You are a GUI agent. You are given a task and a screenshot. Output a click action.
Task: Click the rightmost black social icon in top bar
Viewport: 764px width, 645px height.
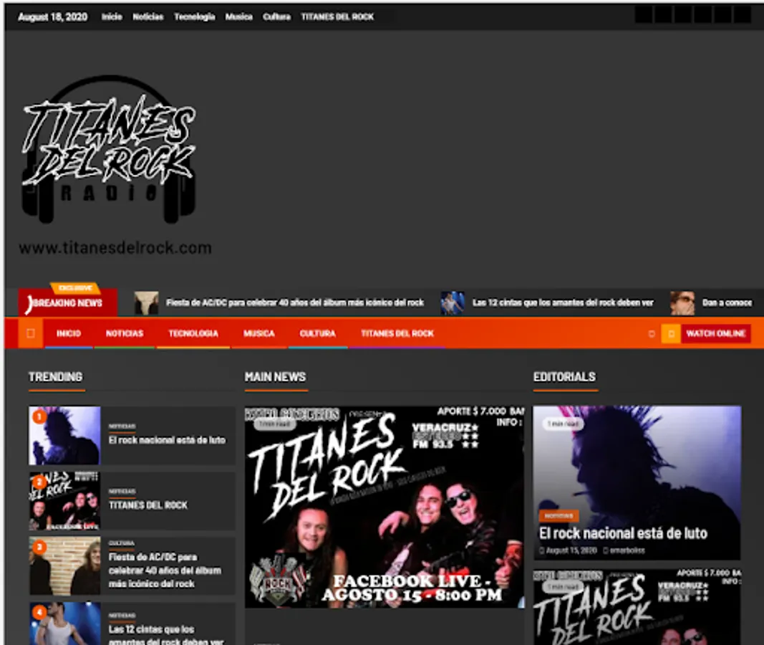click(x=742, y=15)
